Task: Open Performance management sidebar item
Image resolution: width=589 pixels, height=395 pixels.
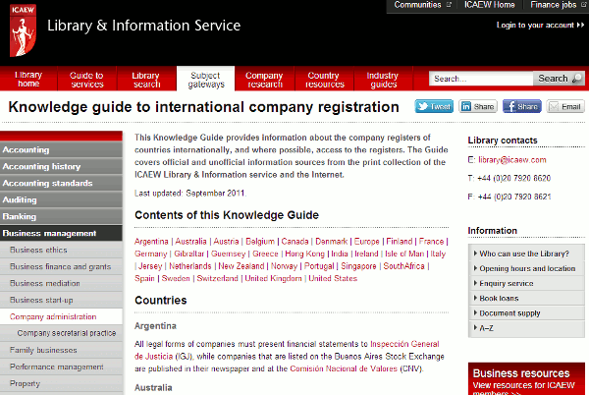Action: click(61, 367)
